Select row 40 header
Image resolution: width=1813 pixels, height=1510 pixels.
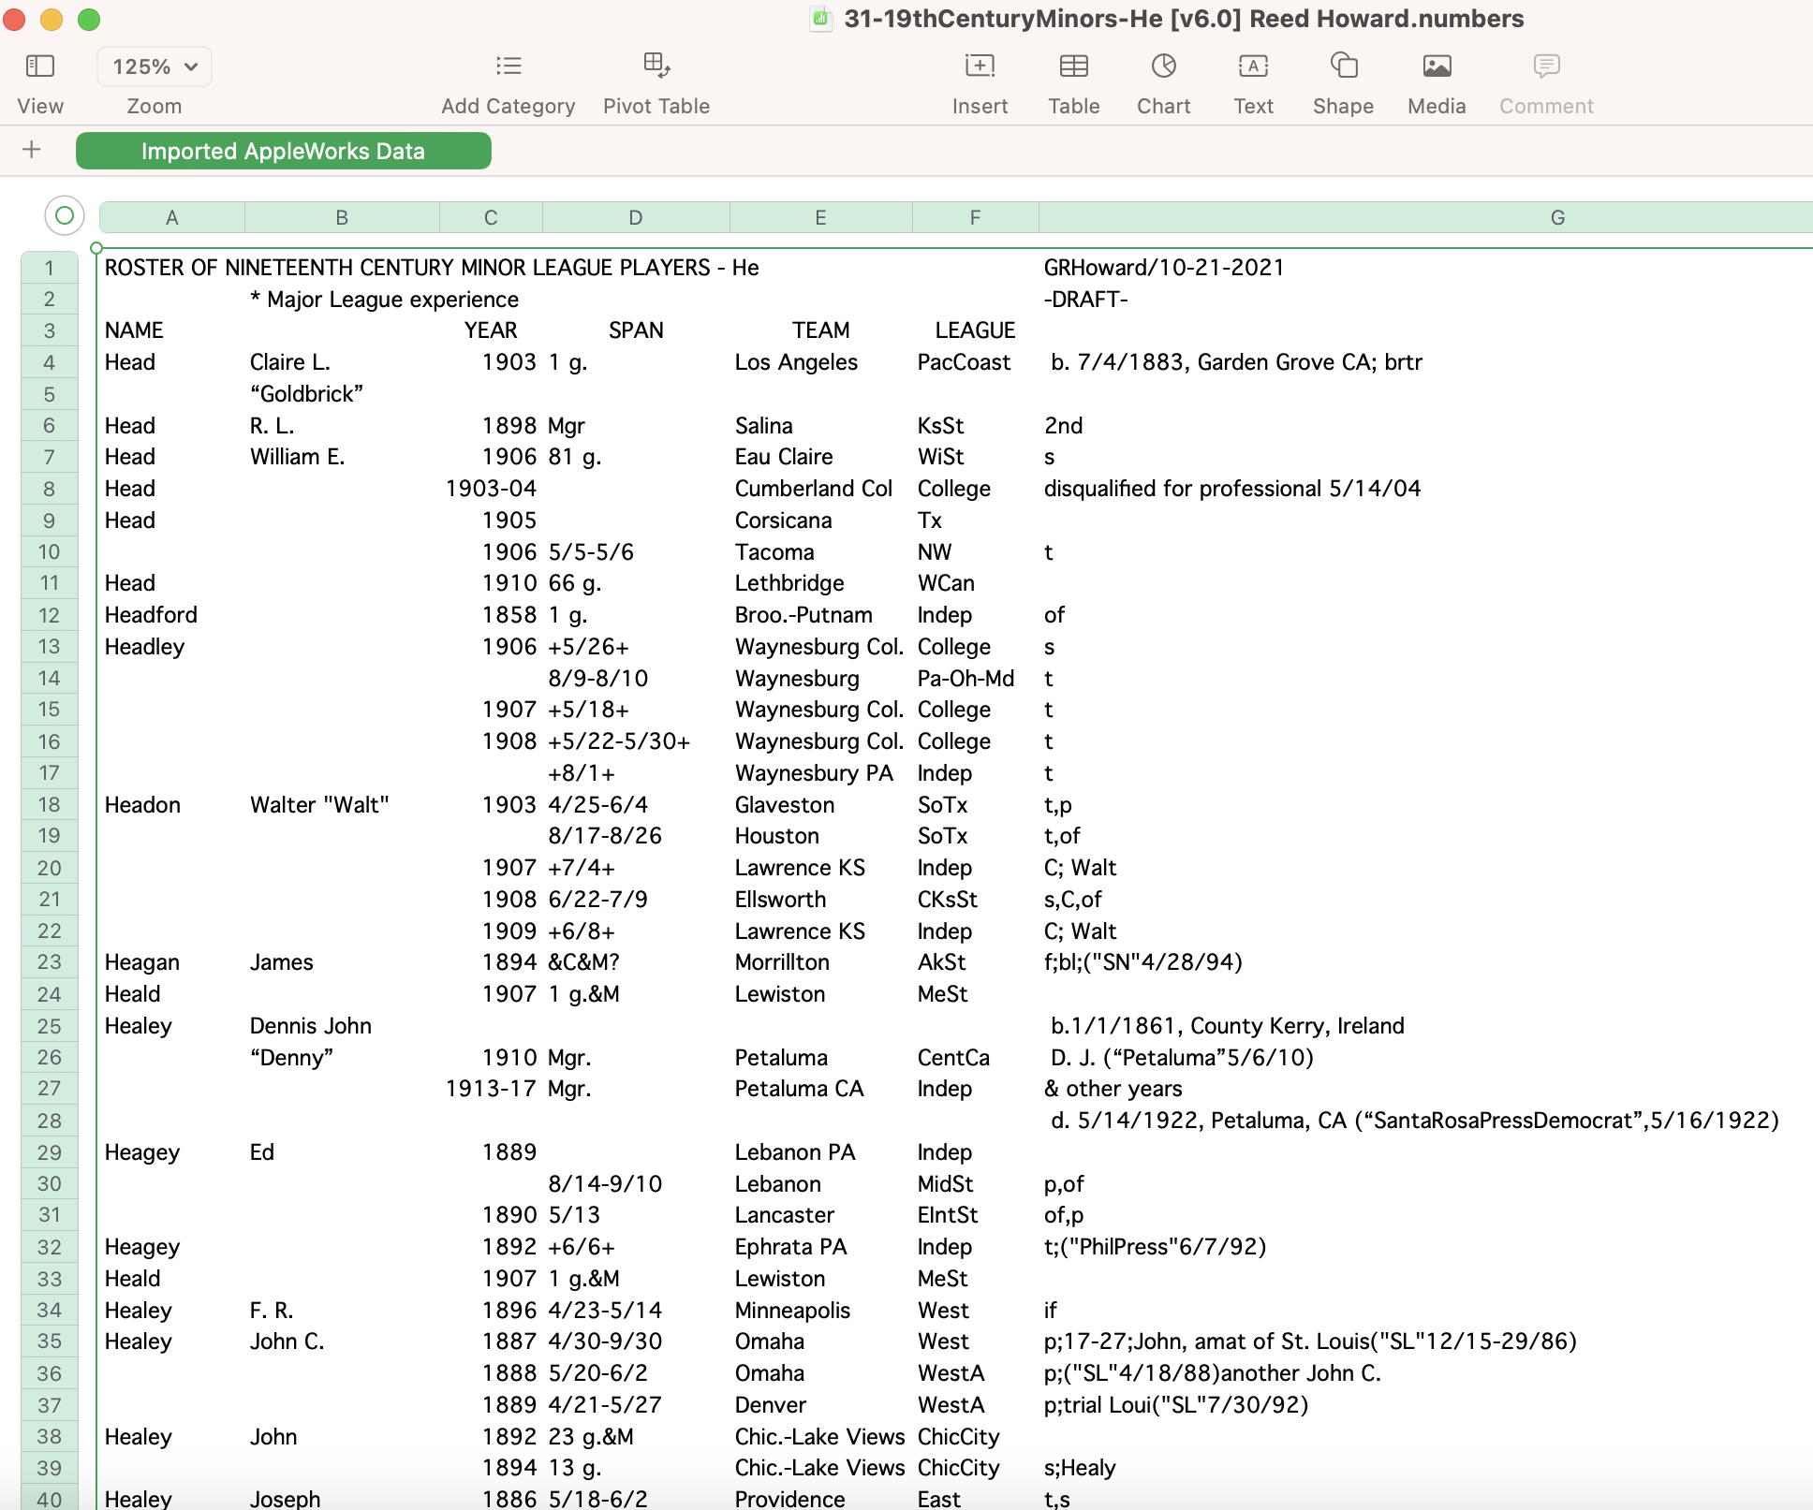[x=49, y=1499]
